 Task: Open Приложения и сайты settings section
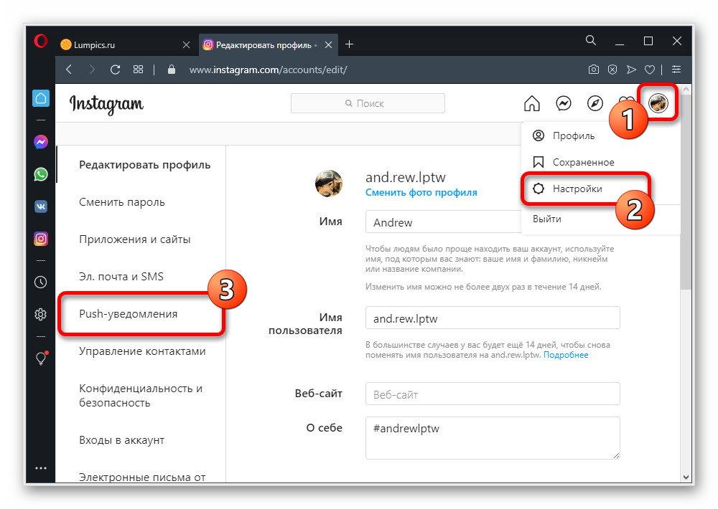tap(135, 239)
